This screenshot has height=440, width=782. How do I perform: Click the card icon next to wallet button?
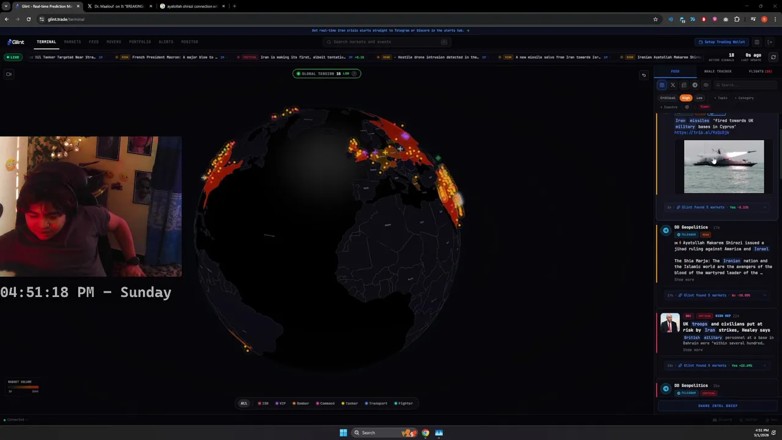click(756, 42)
